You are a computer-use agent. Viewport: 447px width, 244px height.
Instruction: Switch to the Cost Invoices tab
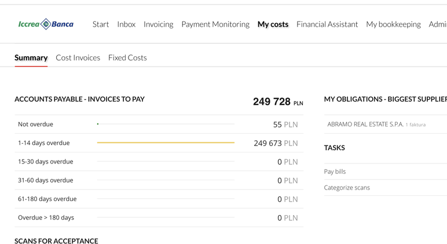click(x=78, y=57)
